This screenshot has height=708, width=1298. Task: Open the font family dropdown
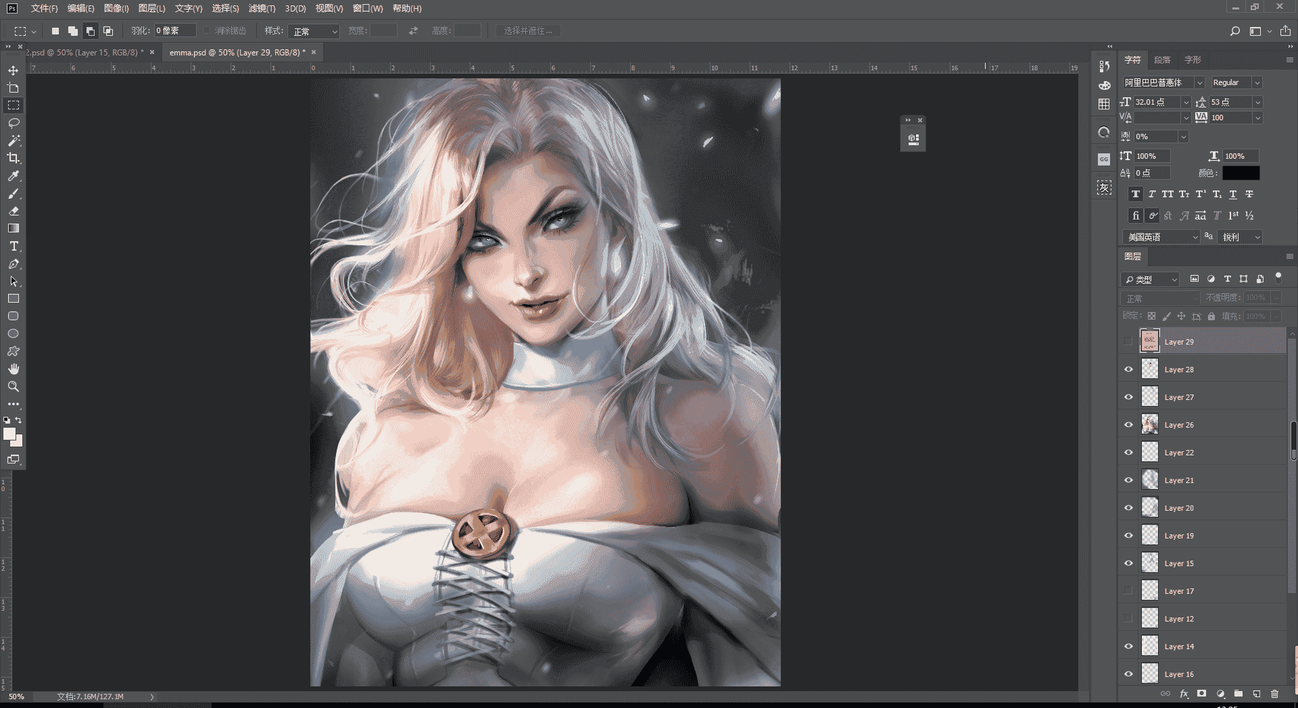pyautogui.click(x=1199, y=82)
